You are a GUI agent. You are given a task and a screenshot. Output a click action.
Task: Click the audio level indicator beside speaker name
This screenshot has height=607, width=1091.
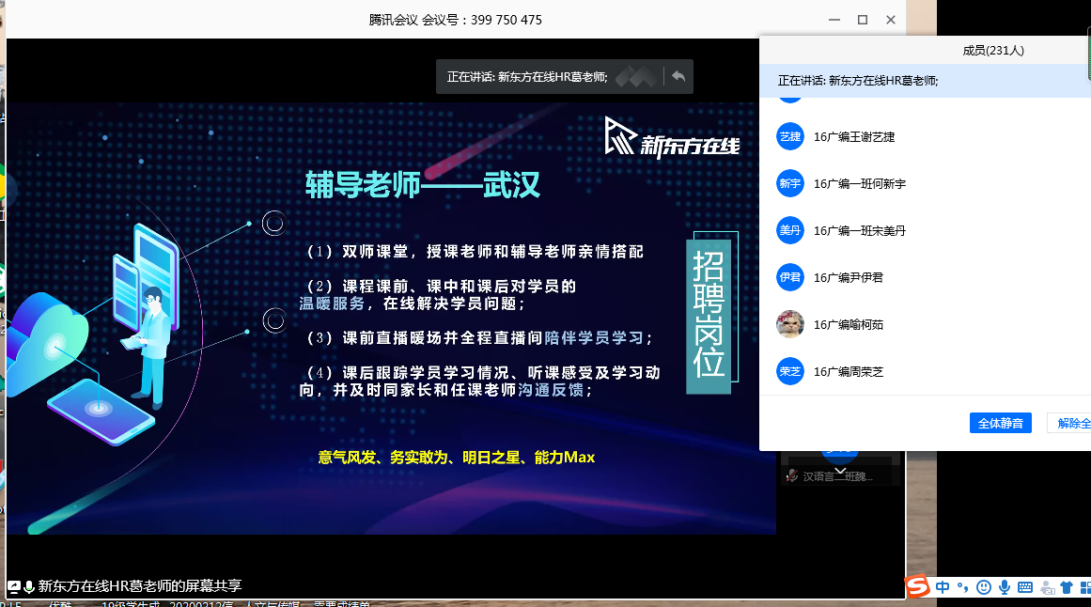pyautogui.click(x=636, y=76)
